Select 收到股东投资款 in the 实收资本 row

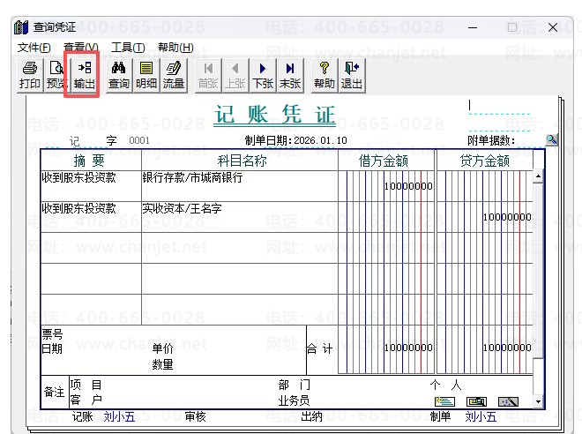pyautogui.click(x=78, y=208)
